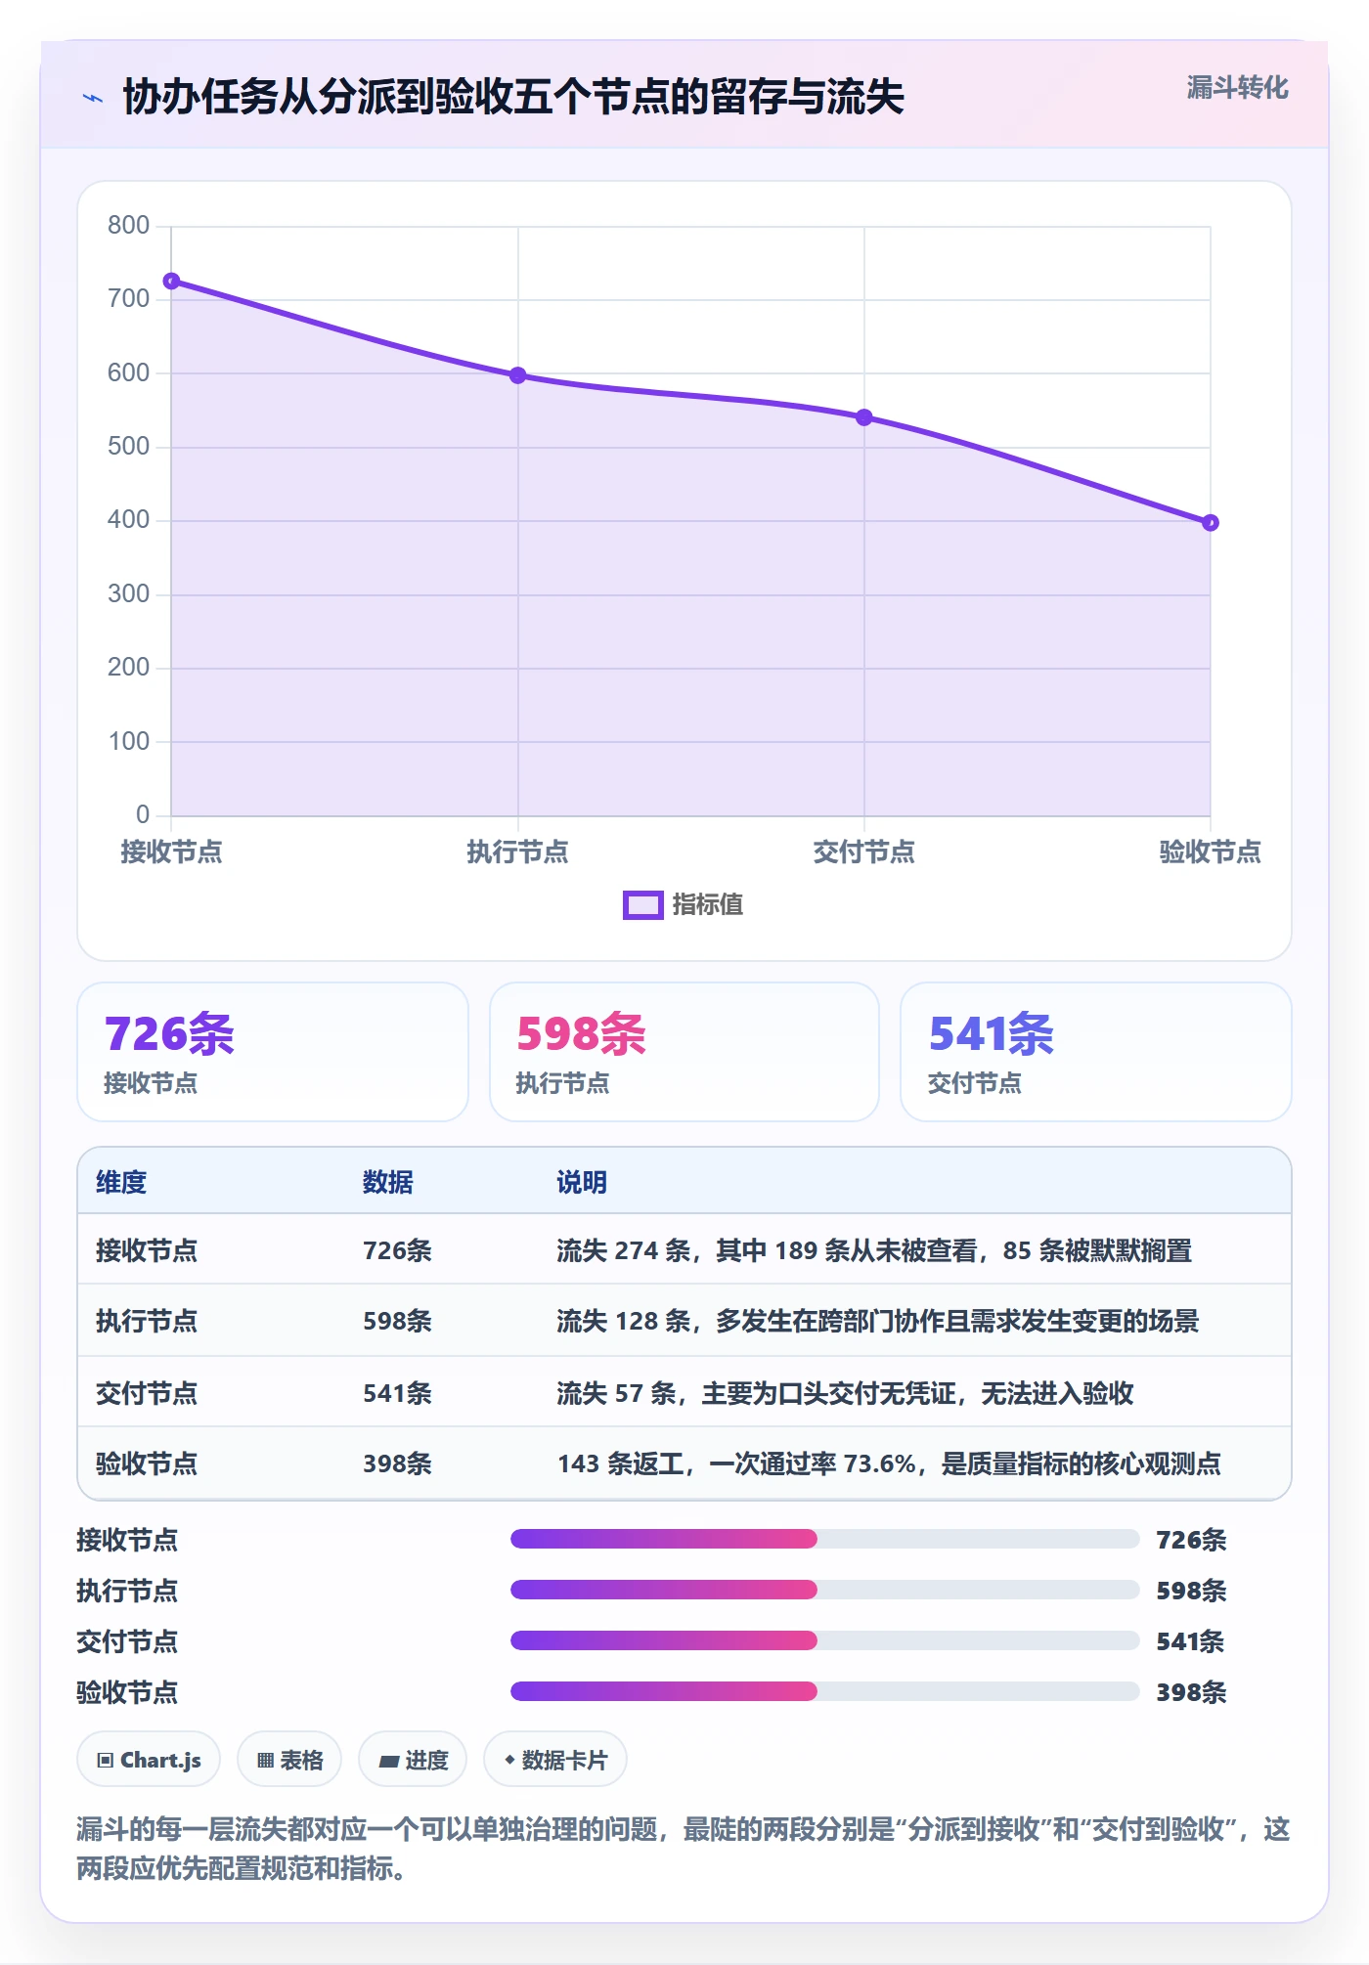Image resolution: width=1369 pixels, height=1965 pixels.
Task: Click the 说明 column header
Action: pyautogui.click(x=582, y=1182)
